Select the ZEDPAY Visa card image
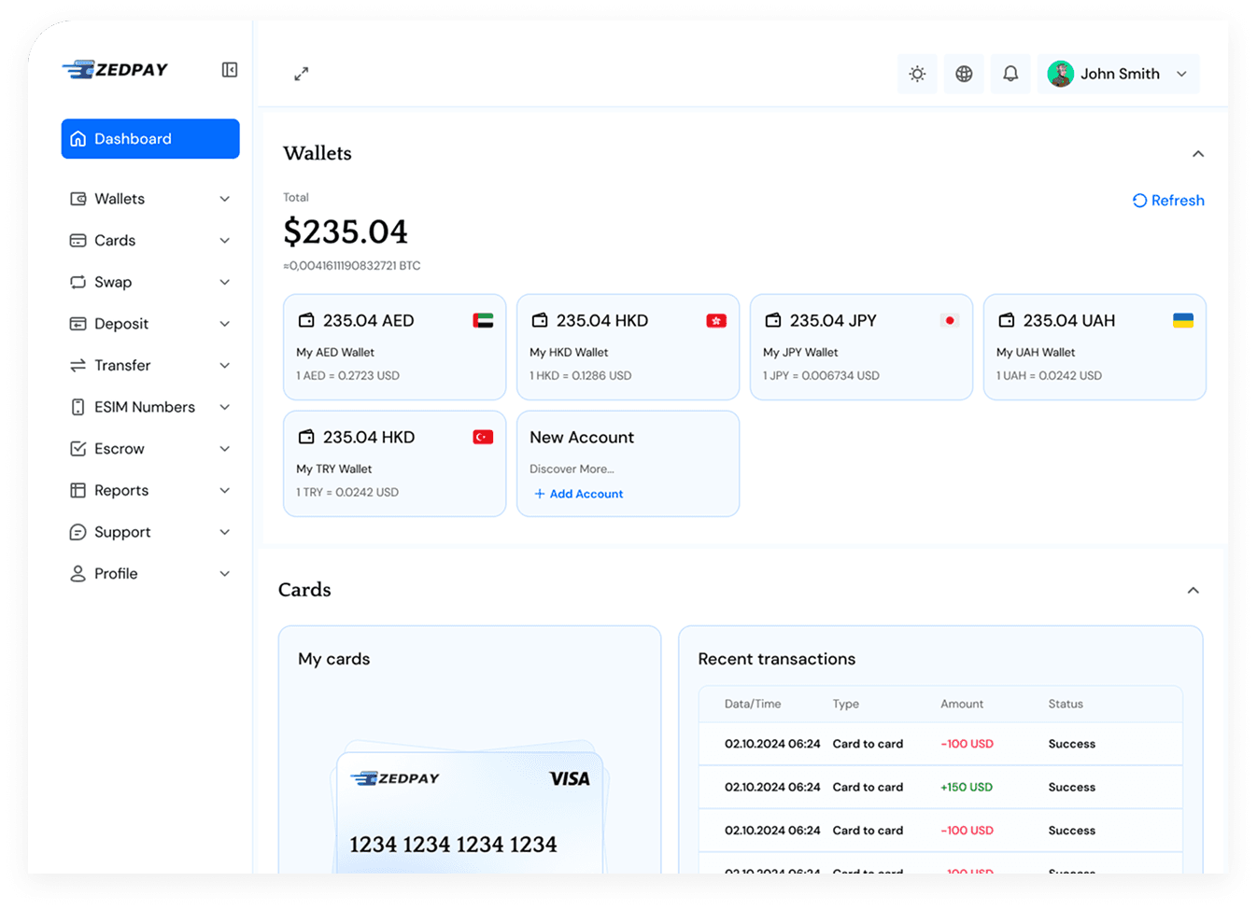This screenshot has width=1257, height=909. pos(470,810)
